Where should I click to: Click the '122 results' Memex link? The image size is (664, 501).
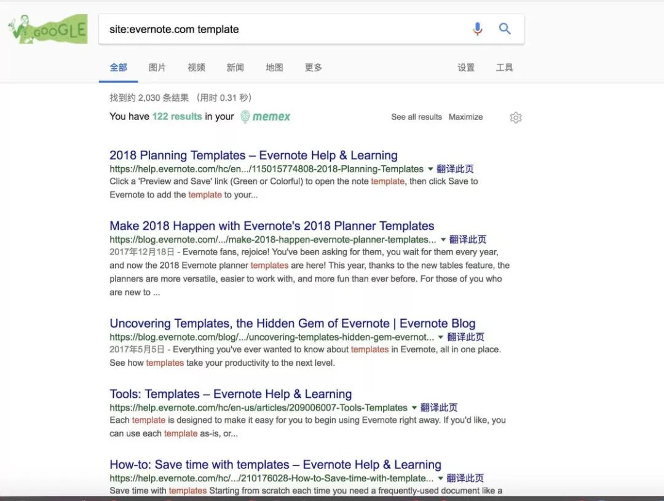click(x=177, y=116)
